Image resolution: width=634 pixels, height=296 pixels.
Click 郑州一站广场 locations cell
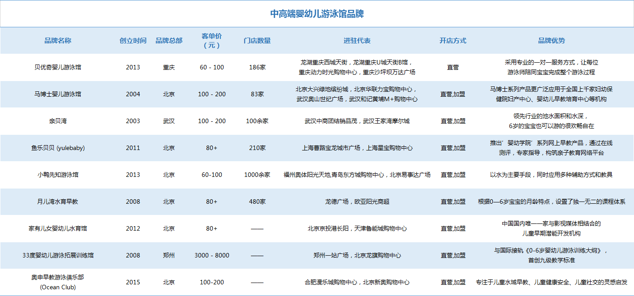point(357,256)
